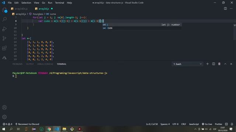Click Prettier status bar item
This screenshot has width=236, height=132.
coord(218,124)
